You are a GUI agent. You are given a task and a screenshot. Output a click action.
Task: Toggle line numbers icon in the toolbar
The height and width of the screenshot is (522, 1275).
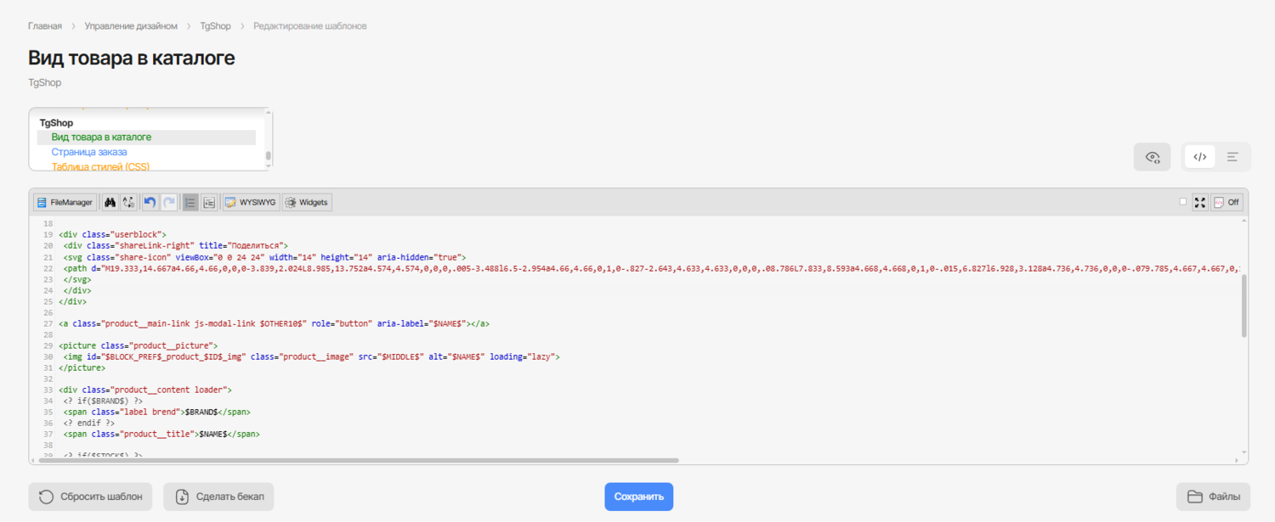point(190,203)
